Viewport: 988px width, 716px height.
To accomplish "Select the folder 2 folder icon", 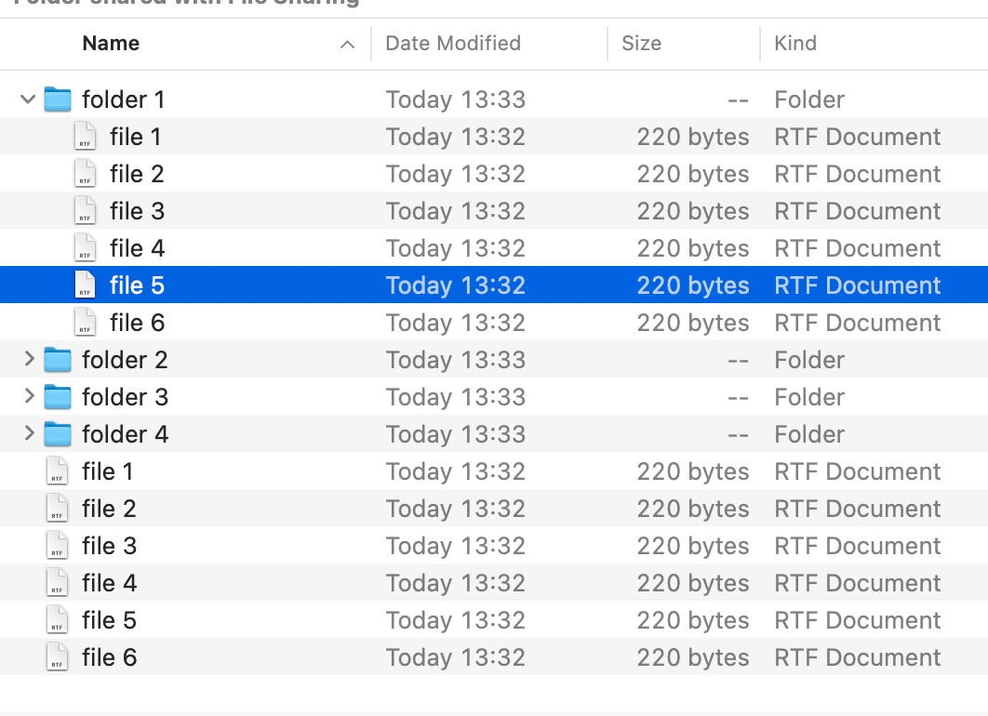I will pyautogui.click(x=58, y=359).
